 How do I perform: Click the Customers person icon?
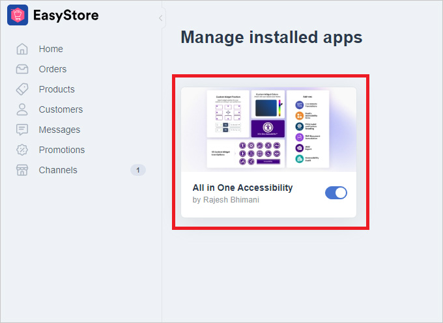pyautogui.click(x=22, y=109)
